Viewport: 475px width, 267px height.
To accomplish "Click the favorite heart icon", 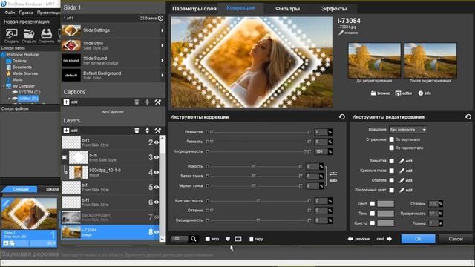I will pos(228,239).
